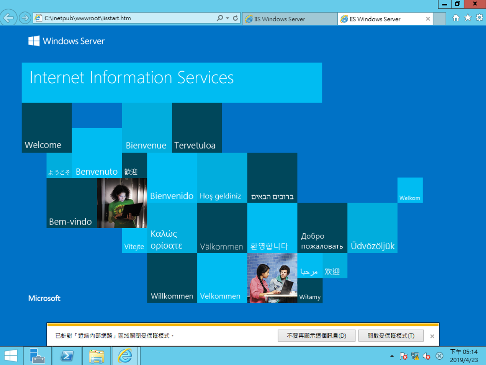Click the Добро пожаловать tile
Screen dimensions: 486x365
tap(322, 228)
